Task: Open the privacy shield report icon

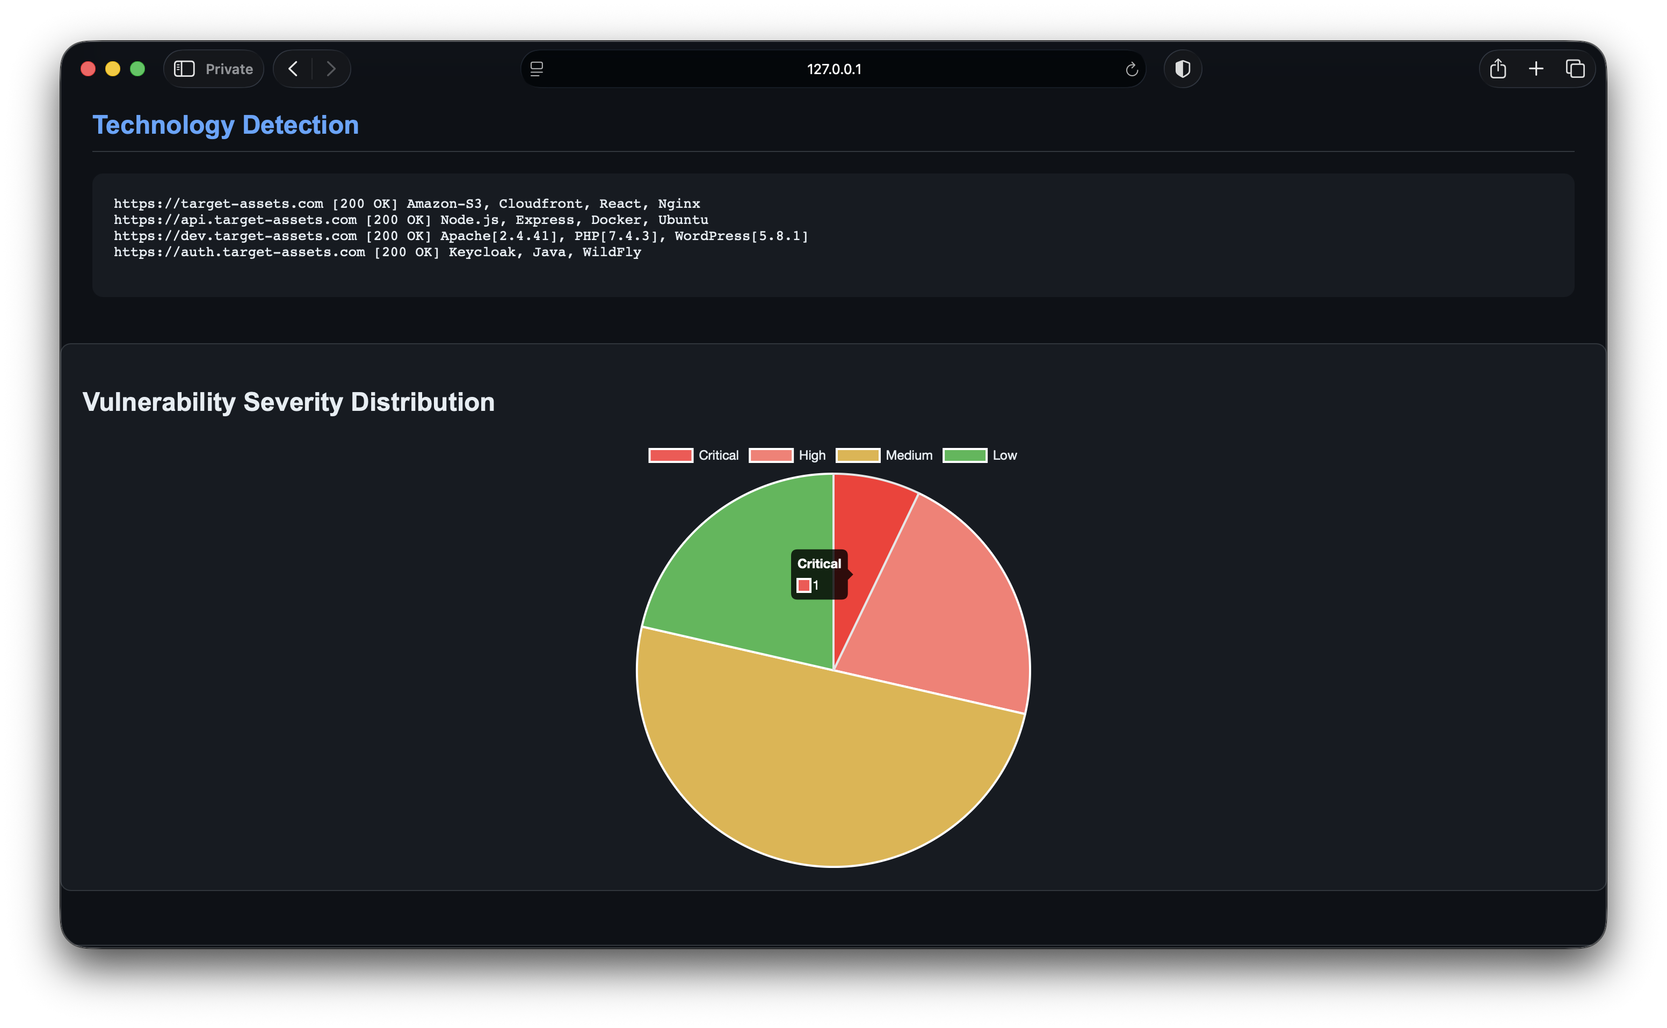Action: coord(1182,69)
